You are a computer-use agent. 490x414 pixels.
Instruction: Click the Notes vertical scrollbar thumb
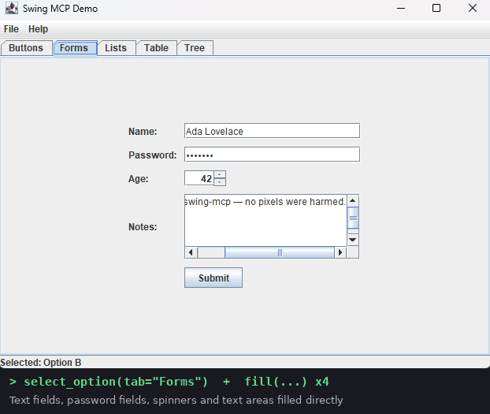click(353, 218)
